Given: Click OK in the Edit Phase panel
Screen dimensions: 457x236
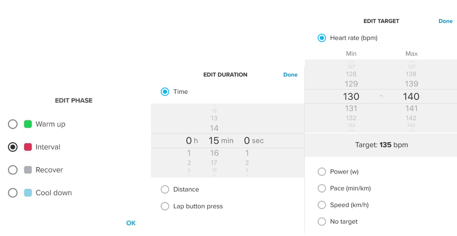Looking at the screenshot, I should [x=131, y=223].
